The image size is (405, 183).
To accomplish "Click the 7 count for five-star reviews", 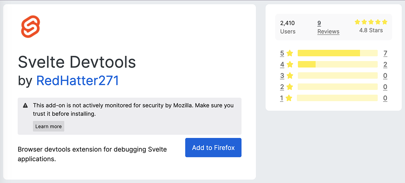I will click(385, 53).
